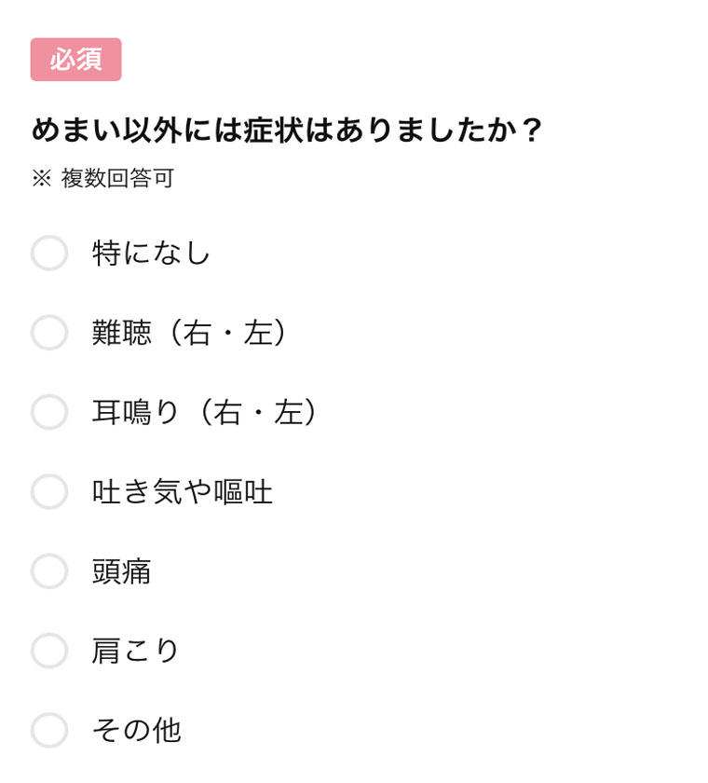The height and width of the screenshot is (783, 708).
Task: Click the 難聴 label text
Action: click(x=121, y=332)
